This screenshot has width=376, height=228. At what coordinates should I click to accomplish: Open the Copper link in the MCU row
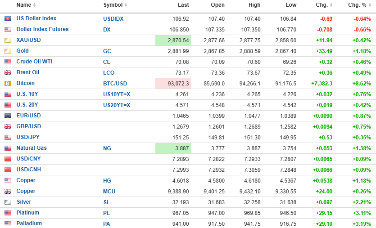coord(26,191)
